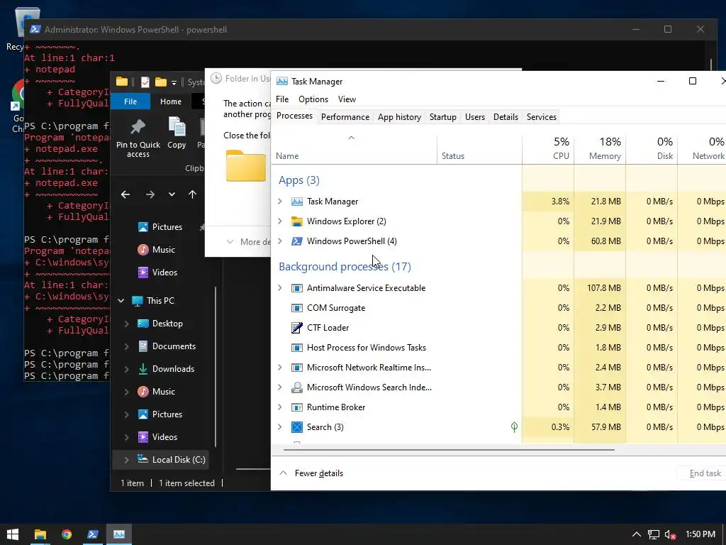Click the Host Process for Windows Tasks icon
726x545 pixels.
click(297, 348)
